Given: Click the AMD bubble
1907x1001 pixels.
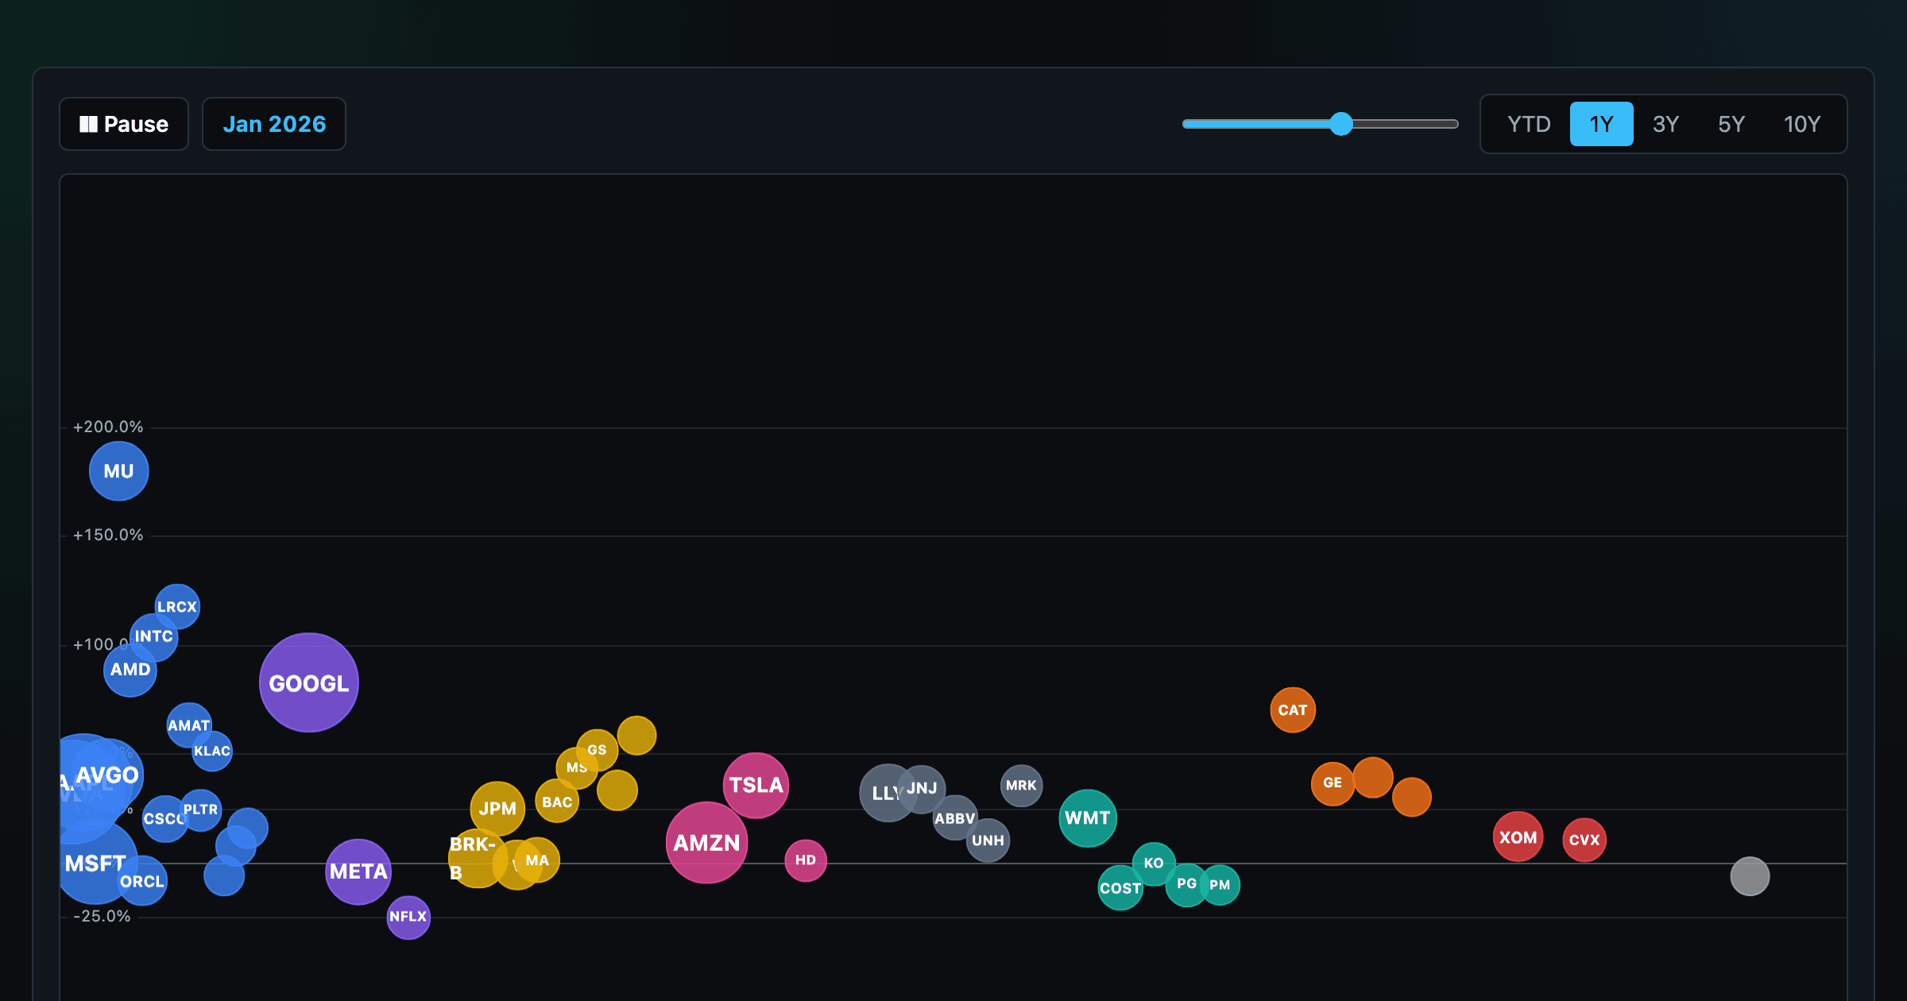Looking at the screenshot, I should 130,670.
